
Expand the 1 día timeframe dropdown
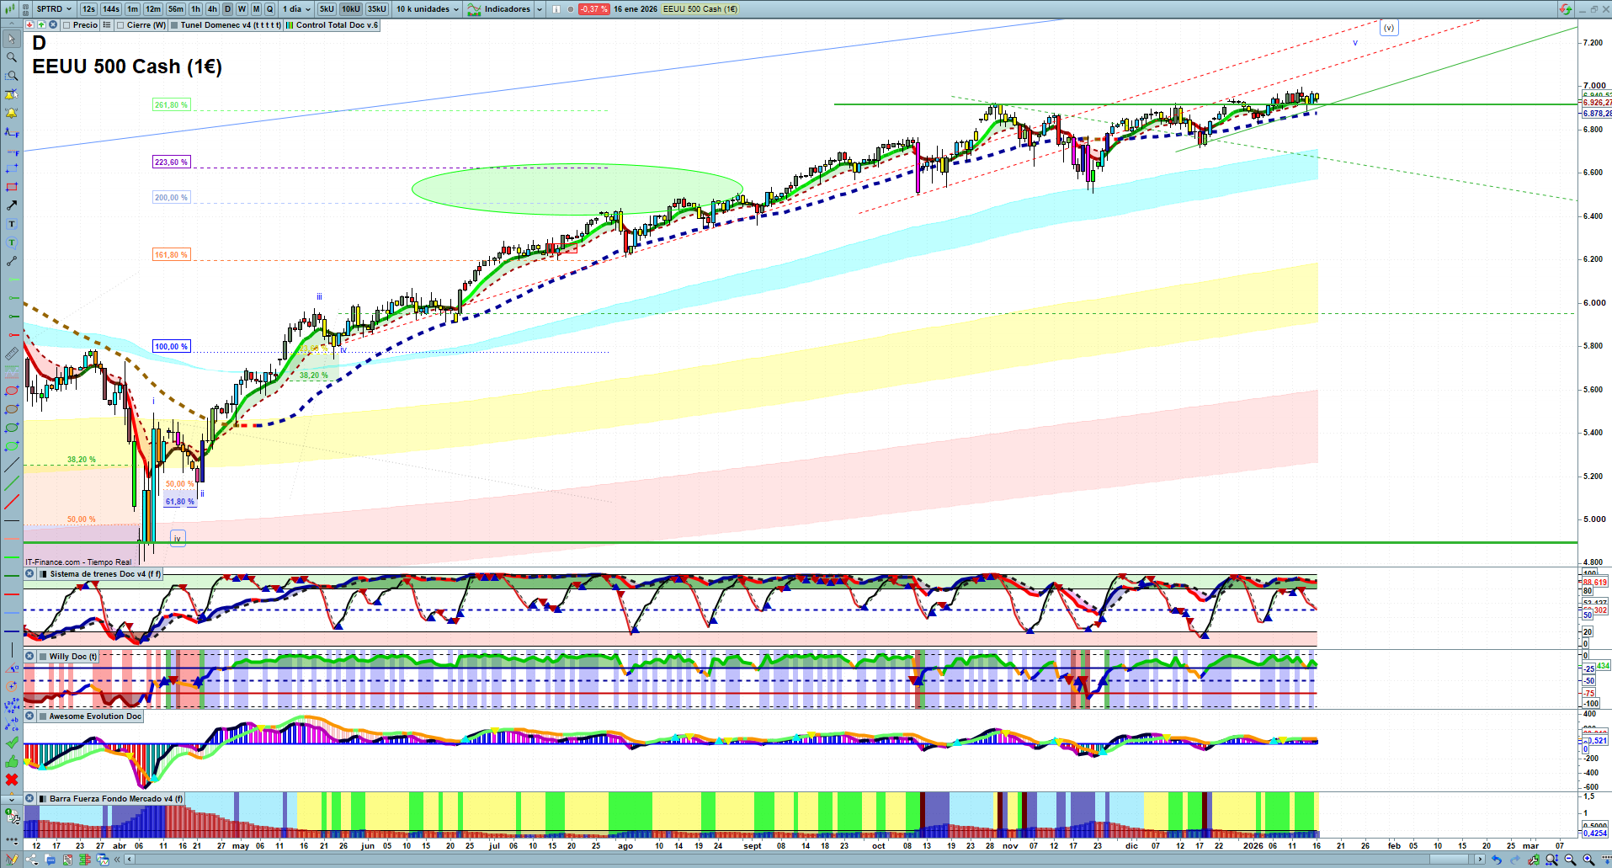click(x=296, y=9)
